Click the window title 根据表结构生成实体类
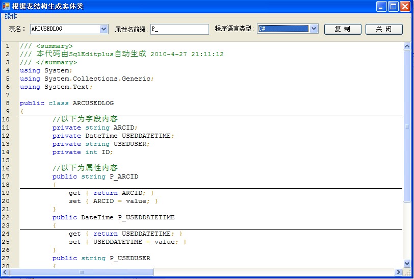This screenshot has width=414, height=279. 48,6
